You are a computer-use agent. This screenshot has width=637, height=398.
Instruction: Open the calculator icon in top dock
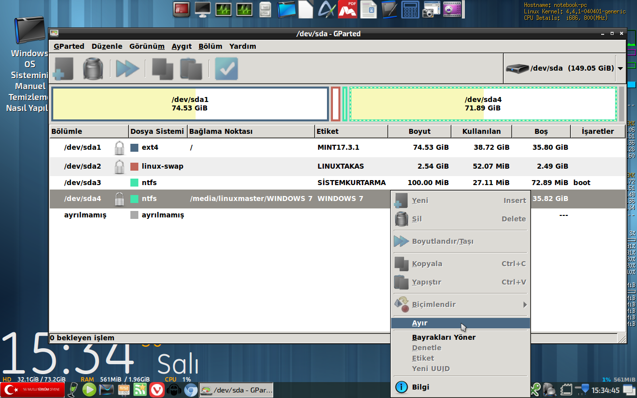tap(410, 9)
